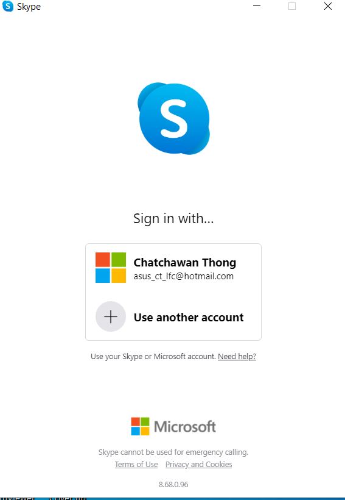Choose Use another account
The width and height of the screenshot is (345, 500).
pyautogui.click(x=173, y=317)
